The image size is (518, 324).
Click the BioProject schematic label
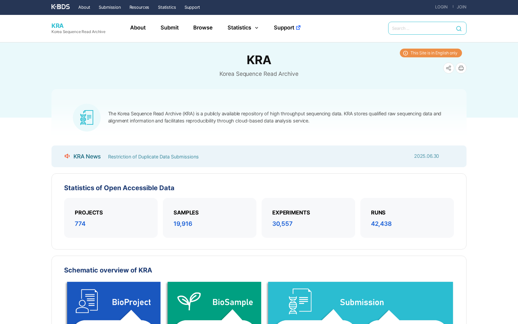tap(131, 302)
